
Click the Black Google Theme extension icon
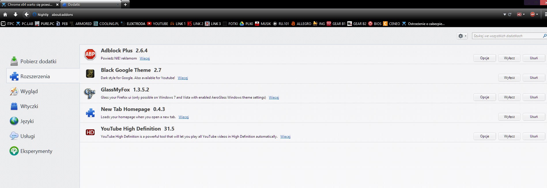point(90,74)
